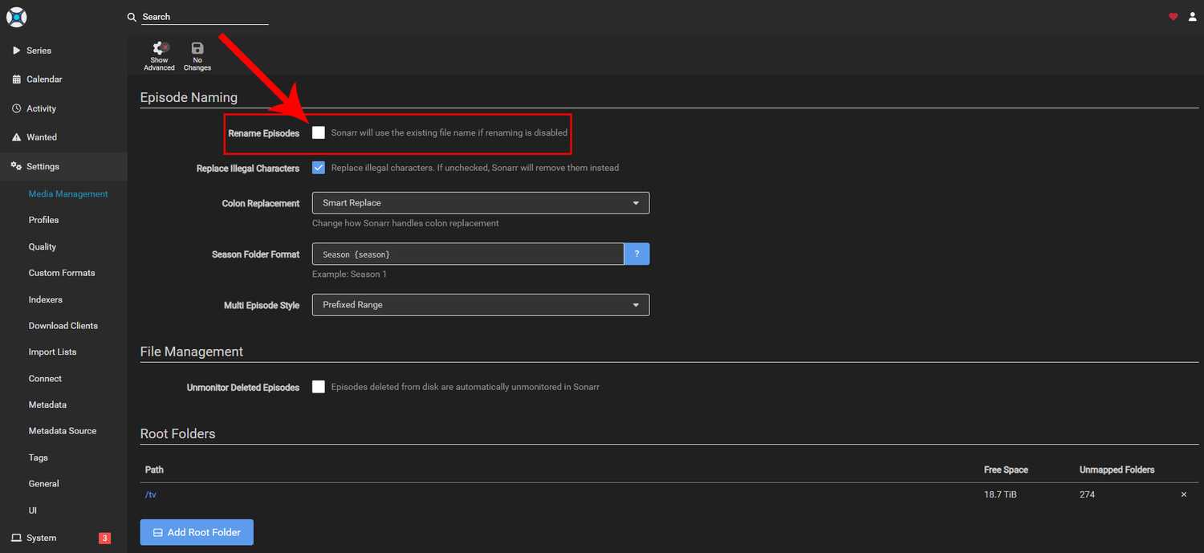This screenshot has height=553, width=1204.
Task: Open the /tv root folder link
Action: pos(150,494)
